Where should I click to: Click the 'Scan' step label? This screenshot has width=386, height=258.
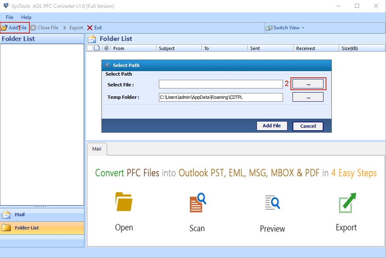197,228
